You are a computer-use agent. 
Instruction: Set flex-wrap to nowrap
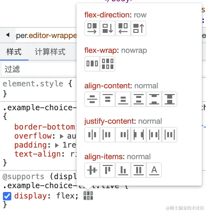point(92,64)
